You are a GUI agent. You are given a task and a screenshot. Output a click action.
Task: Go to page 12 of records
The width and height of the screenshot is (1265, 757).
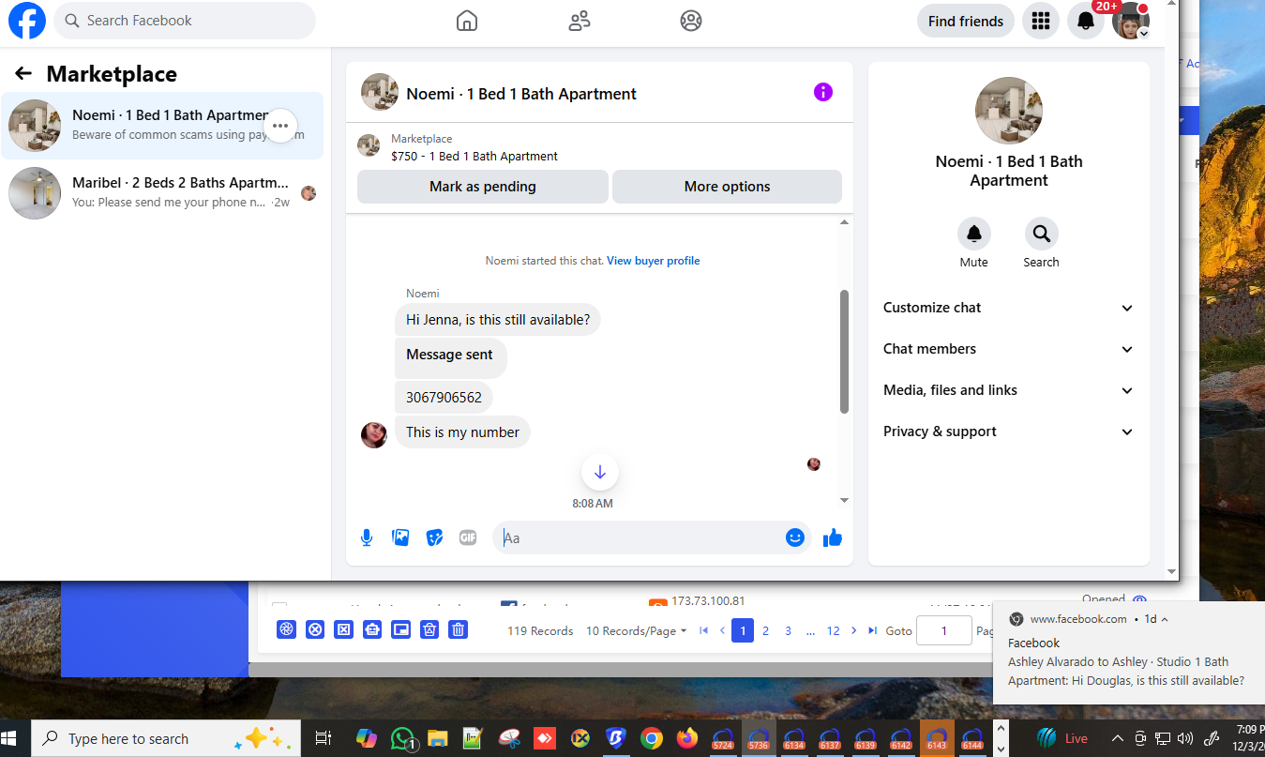pyautogui.click(x=833, y=630)
